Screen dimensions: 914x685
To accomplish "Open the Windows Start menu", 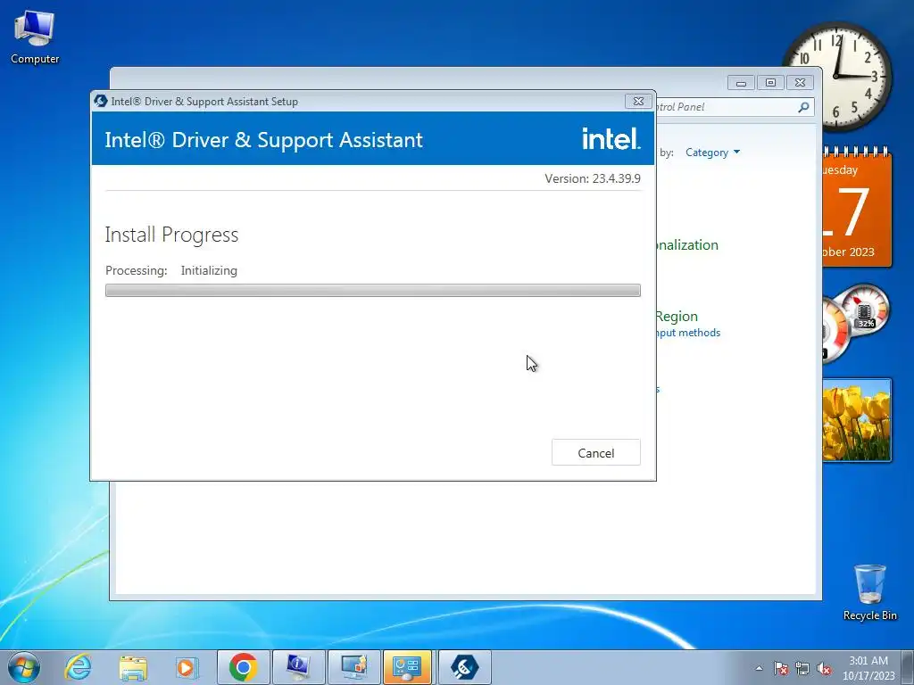I will point(24,667).
